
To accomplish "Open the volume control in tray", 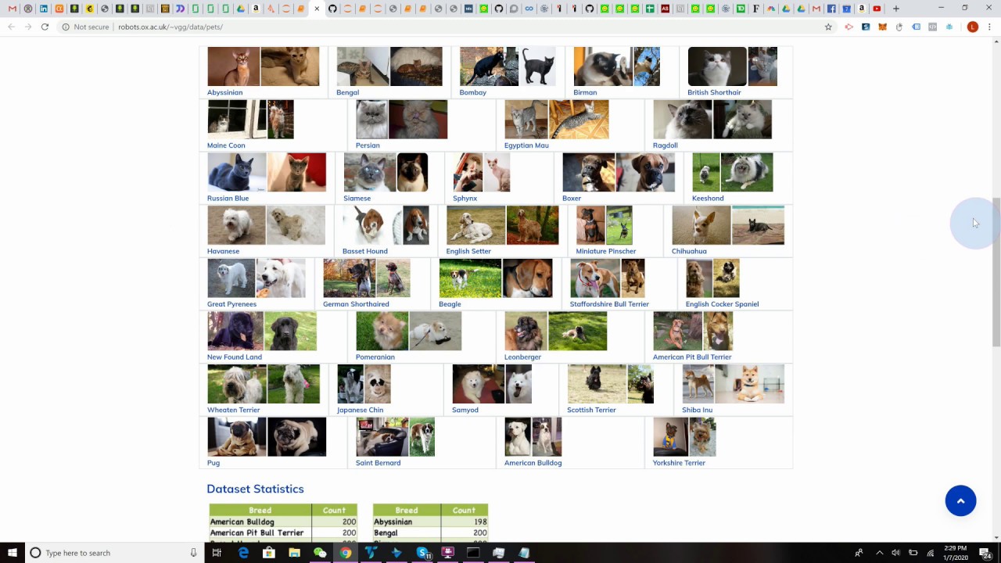I will point(895,553).
